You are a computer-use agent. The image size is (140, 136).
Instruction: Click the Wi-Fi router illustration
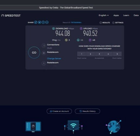point(73,127)
